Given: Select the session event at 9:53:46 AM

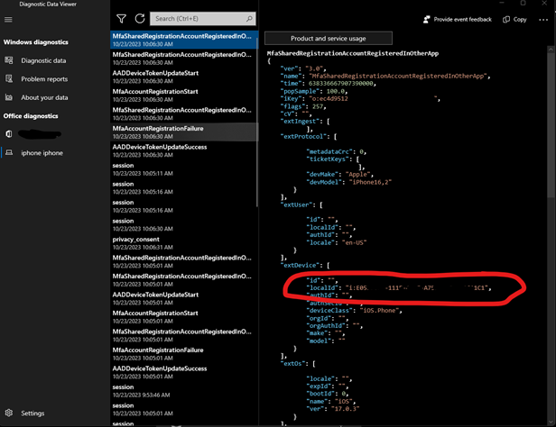Looking at the screenshot, I should (x=182, y=391).
